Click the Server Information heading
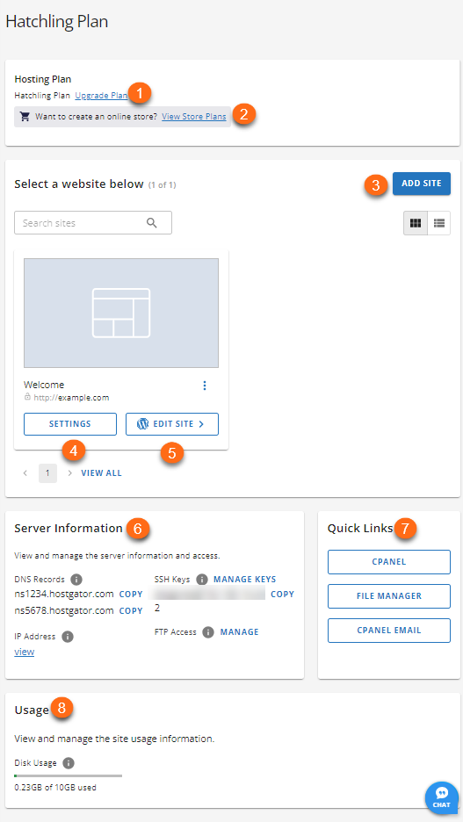The image size is (463, 822). click(69, 529)
